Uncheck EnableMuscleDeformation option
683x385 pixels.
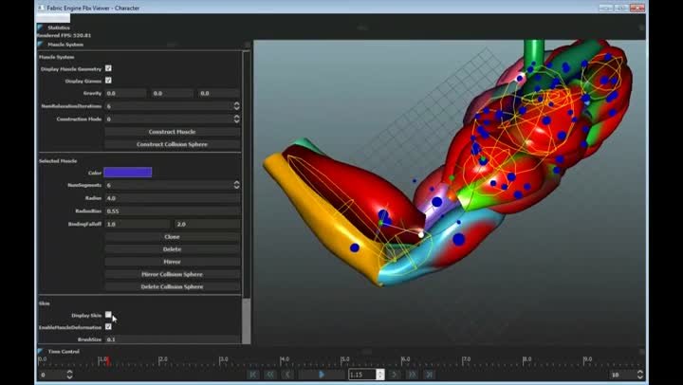(x=108, y=327)
